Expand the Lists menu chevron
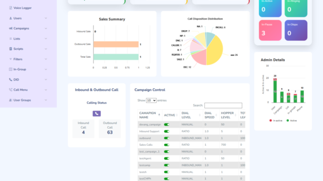Viewport: 323px width, 181px height. coord(46,39)
